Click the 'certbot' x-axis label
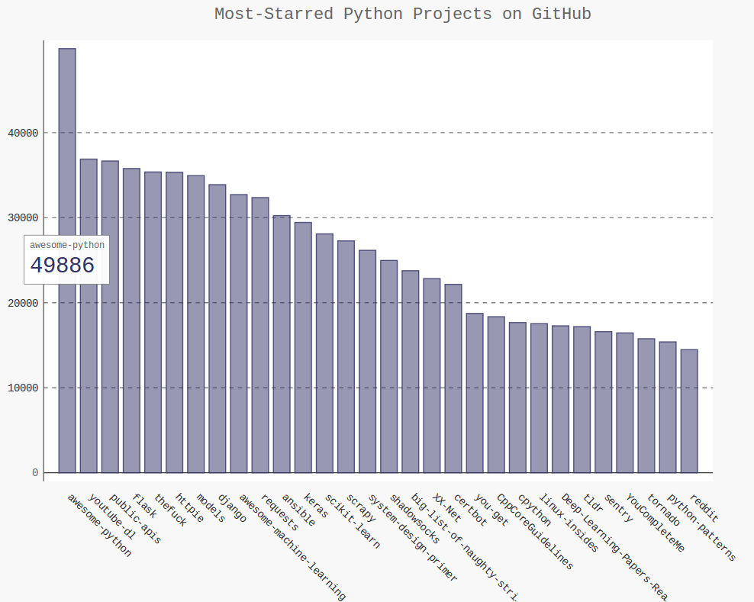The width and height of the screenshot is (754, 602). (x=470, y=510)
